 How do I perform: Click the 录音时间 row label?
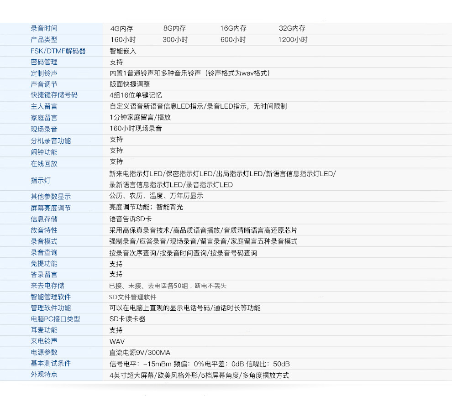(44, 28)
